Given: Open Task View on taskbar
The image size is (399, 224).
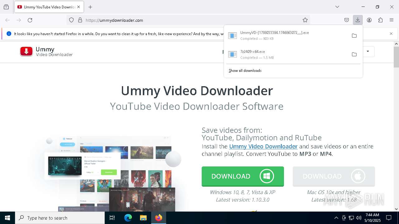Looking at the screenshot, I should pyautogui.click(x=112, y=218).
